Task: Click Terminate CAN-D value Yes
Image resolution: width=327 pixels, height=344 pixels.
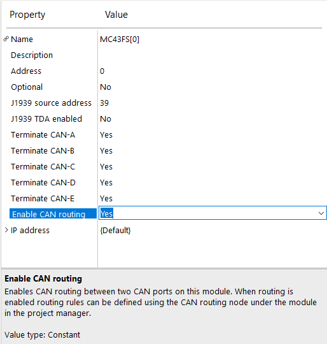Action: pos(106,183)
